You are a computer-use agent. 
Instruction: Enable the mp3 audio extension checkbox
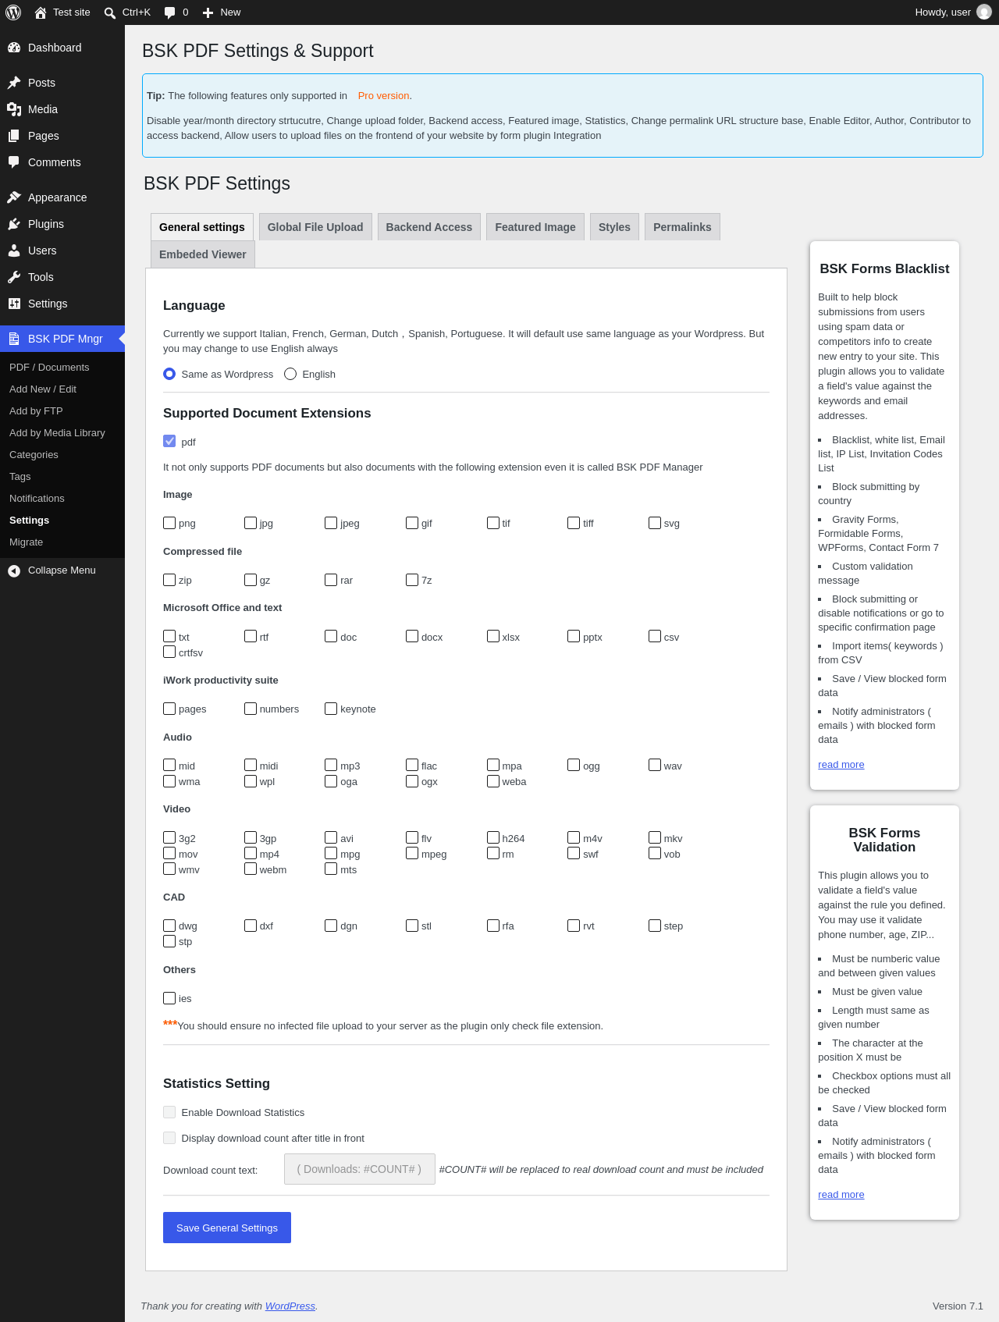click(331, 765)
